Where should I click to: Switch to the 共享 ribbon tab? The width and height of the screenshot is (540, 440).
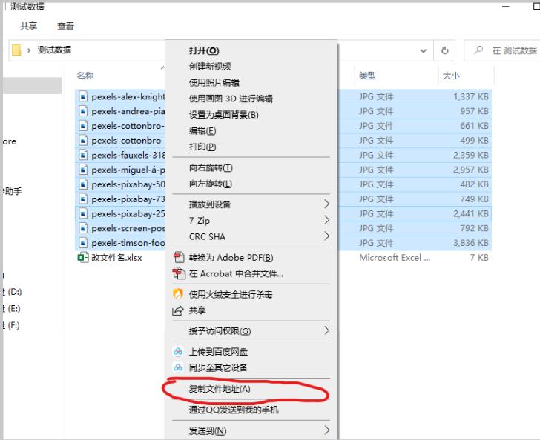click(x=29, y=26)
